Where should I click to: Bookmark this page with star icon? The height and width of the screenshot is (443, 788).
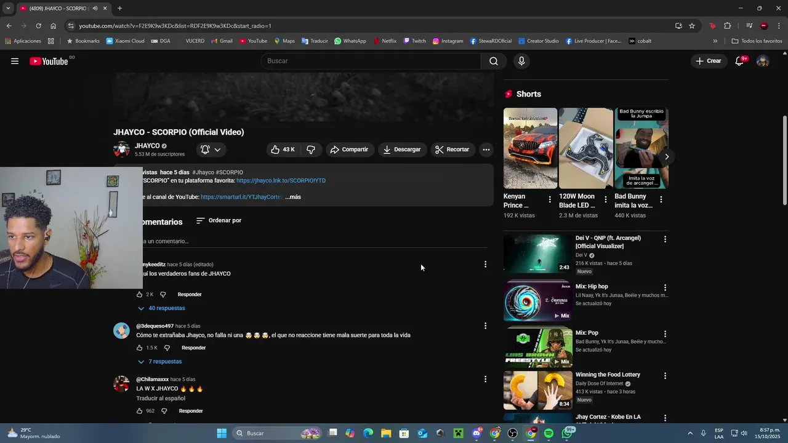(692, 26)
